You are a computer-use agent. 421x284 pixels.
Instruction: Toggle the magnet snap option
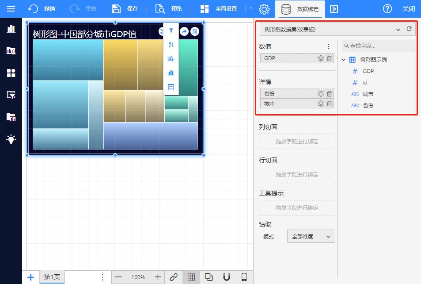coord(227,277)
